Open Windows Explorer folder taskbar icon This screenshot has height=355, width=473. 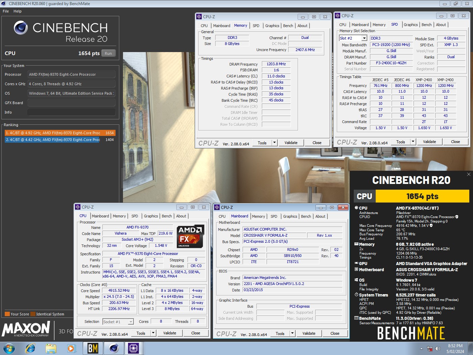point(51,348)
